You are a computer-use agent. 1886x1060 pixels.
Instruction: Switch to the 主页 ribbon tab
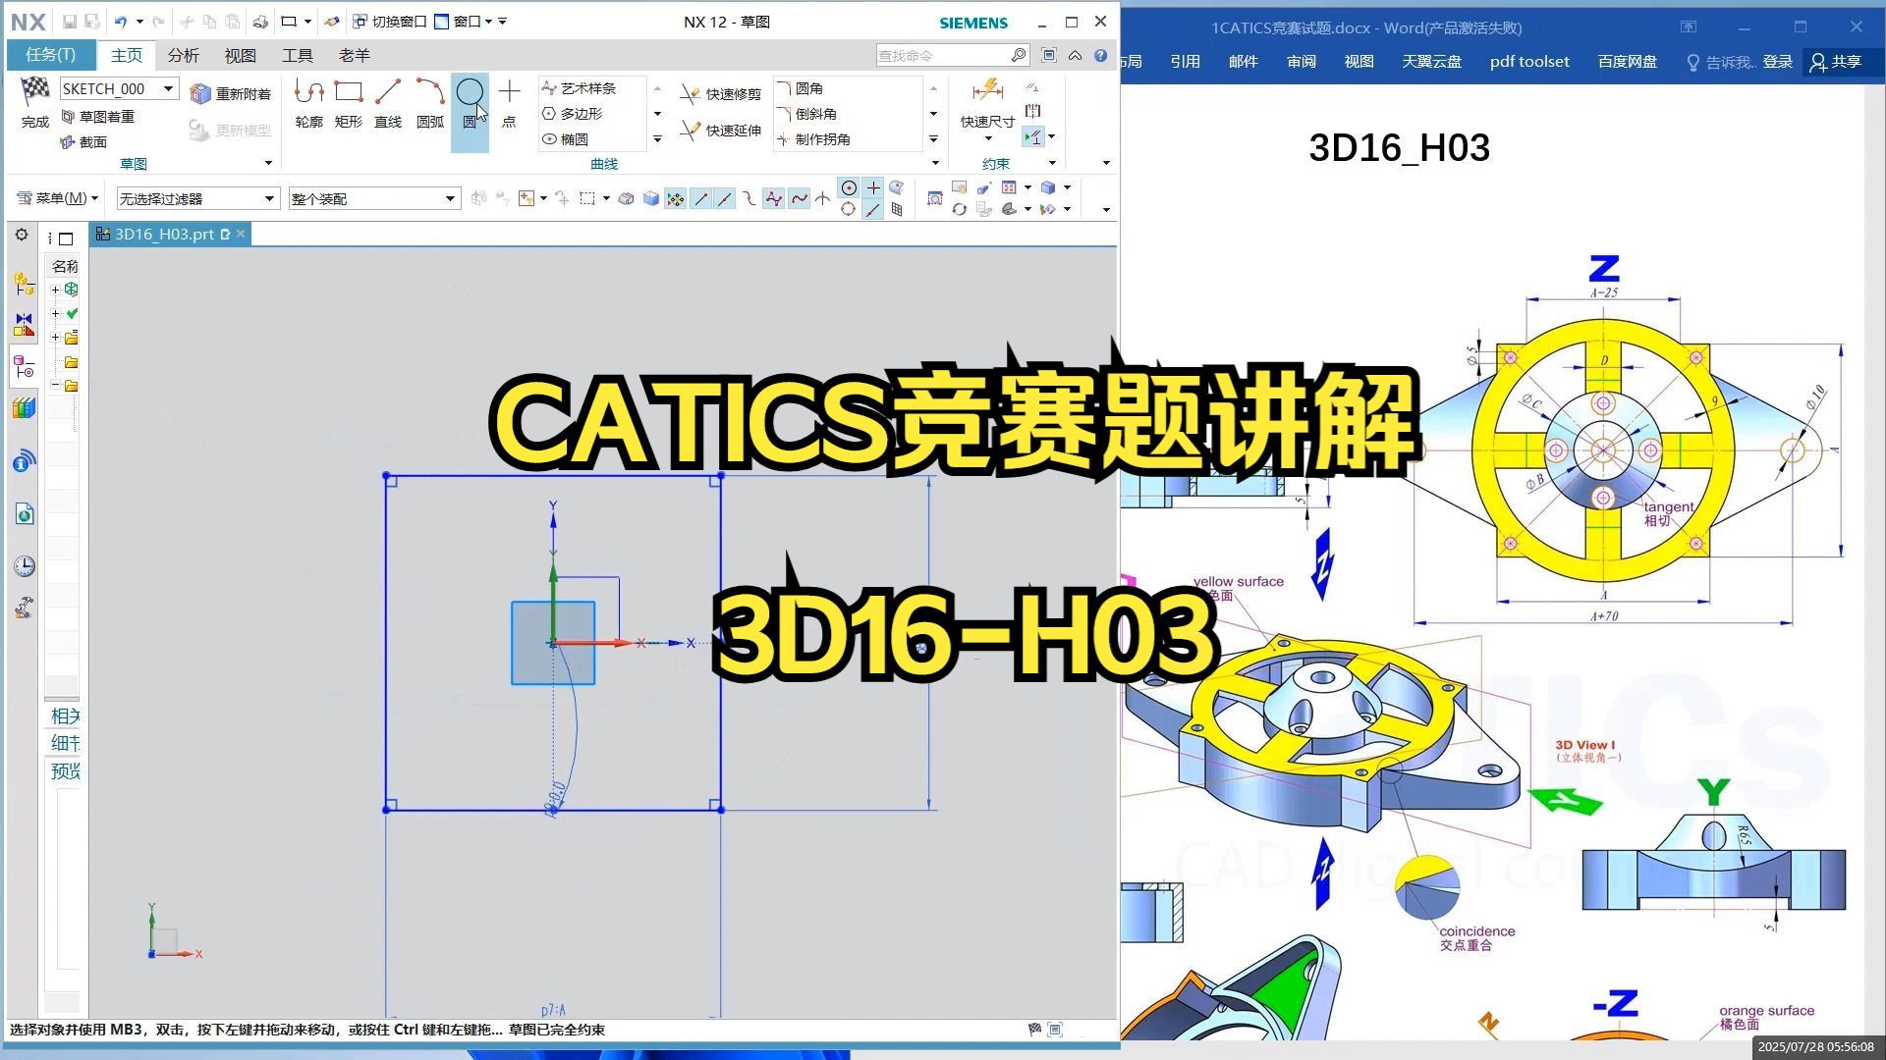[x=127, y=55]
